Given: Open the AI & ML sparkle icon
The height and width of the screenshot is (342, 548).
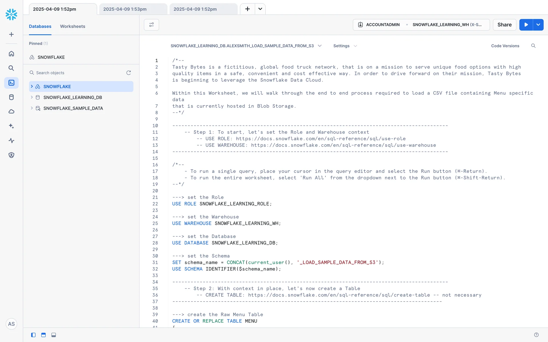Looking at the screenshot, I should [11, 126].
